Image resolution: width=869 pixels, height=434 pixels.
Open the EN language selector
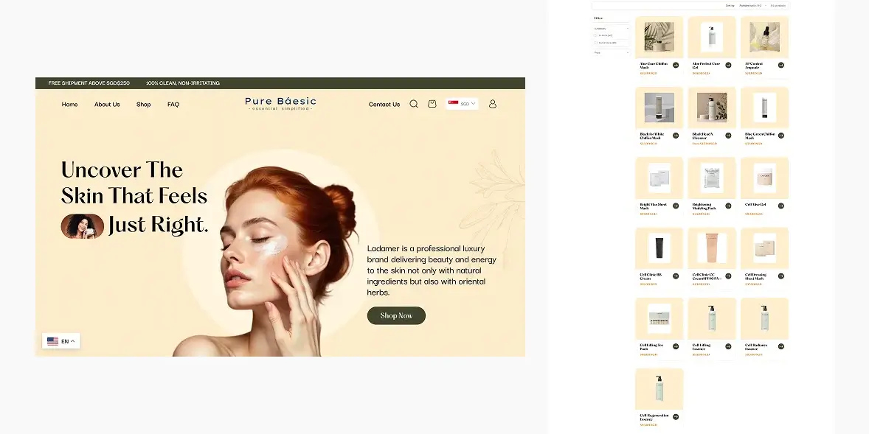[61, 341]
